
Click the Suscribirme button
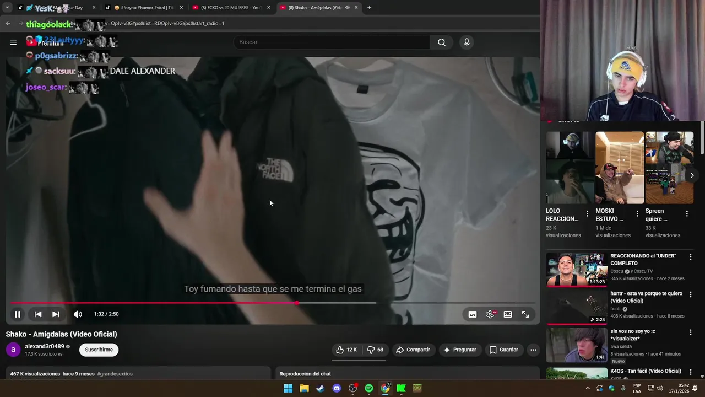(x=99, y=350)
